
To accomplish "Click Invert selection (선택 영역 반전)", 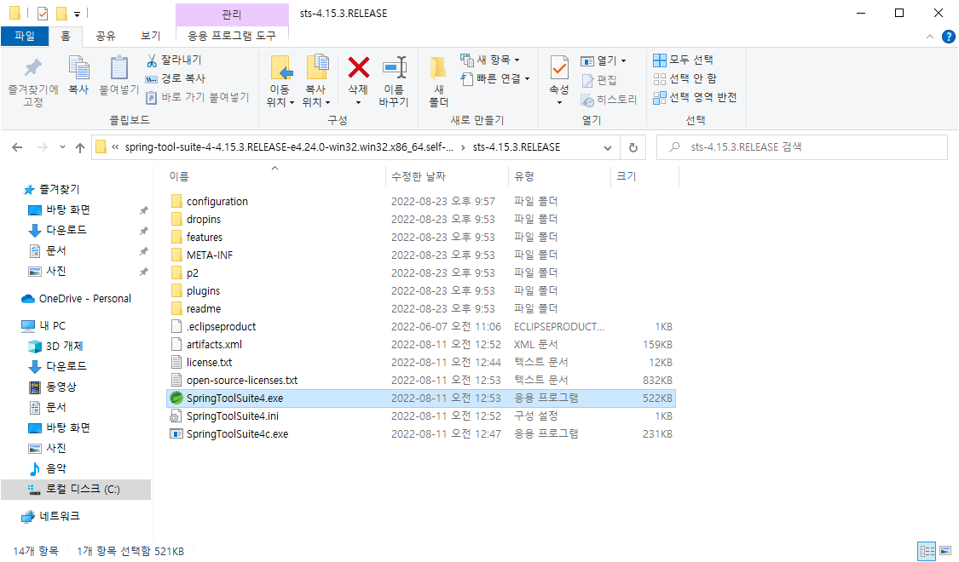I will pos(695,97).
